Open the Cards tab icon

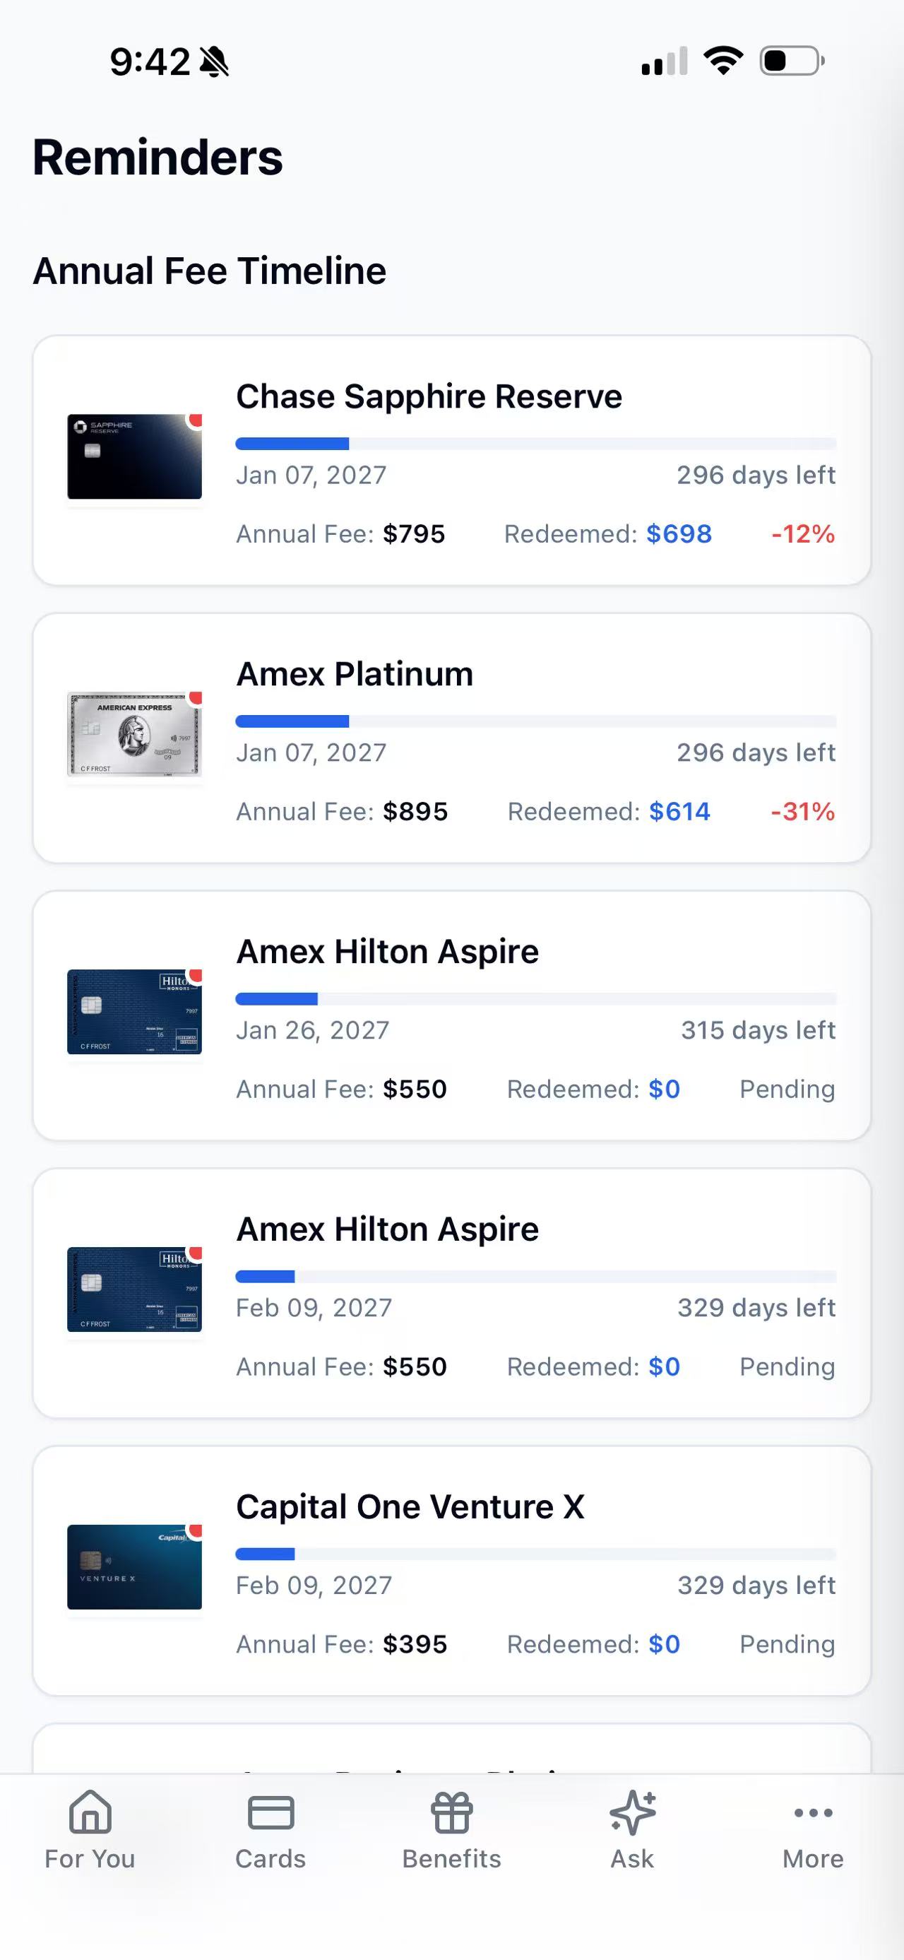click(270, 1812)
